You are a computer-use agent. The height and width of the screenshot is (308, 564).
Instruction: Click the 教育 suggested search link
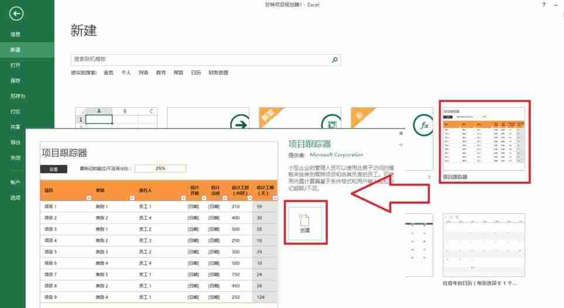coord(161,73)
